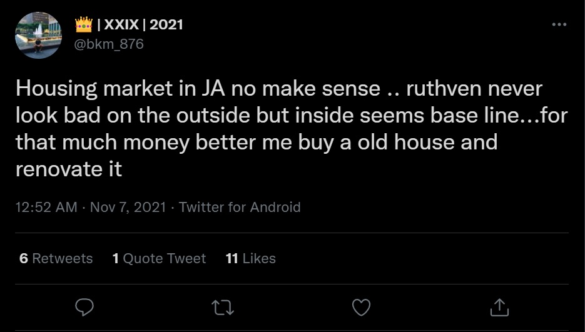Like the tweet with the heart icon
Image resolution: width=585 pixels, height=332 pixels.
[361, 306]
